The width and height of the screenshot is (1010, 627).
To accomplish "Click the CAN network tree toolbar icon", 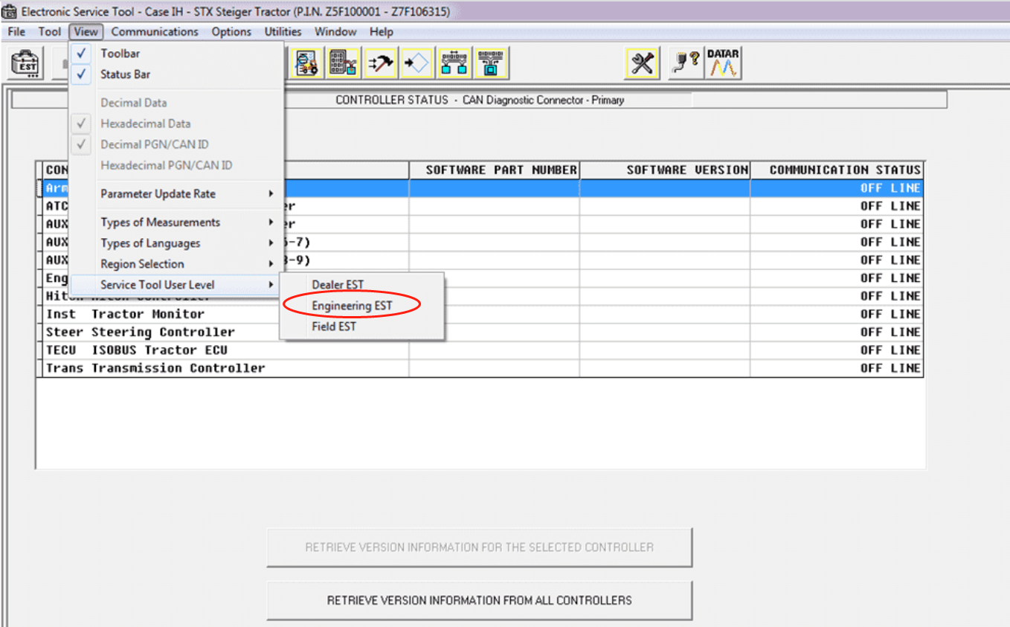I will click(x=454, y=63).
